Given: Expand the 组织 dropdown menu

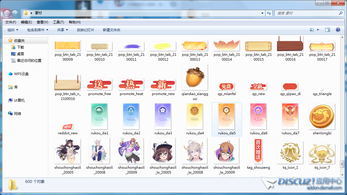Looking at the screenshot, I should click(x=13, y=30).
